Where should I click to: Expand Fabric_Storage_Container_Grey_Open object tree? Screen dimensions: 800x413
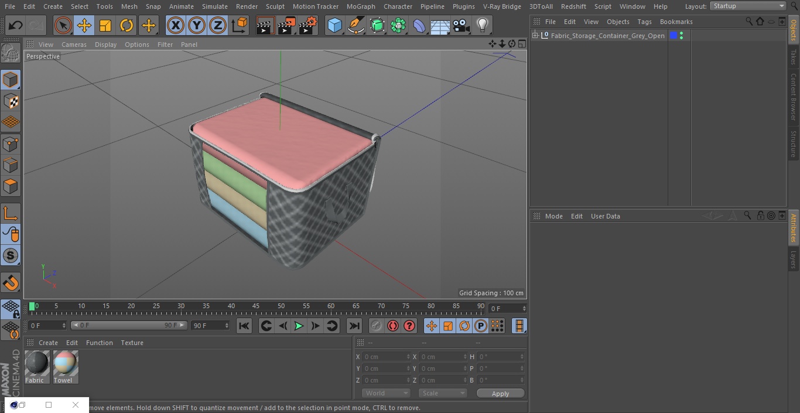pyautogui.click(x=535, y=36)
